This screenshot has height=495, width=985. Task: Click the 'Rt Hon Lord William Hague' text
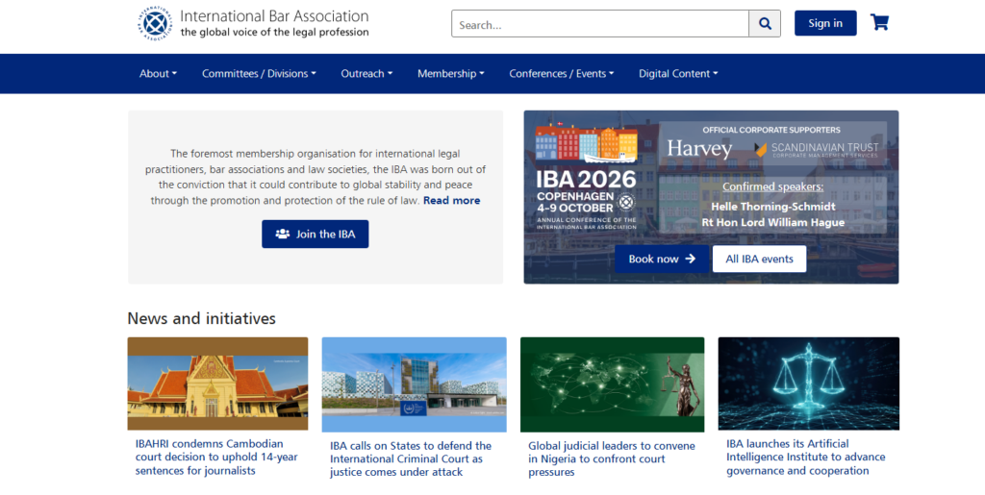[773, 223]
